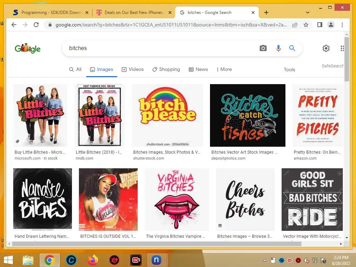Show hidden system tray icons
This screenshot has height=267, width=356.
(x=265, y=260)
